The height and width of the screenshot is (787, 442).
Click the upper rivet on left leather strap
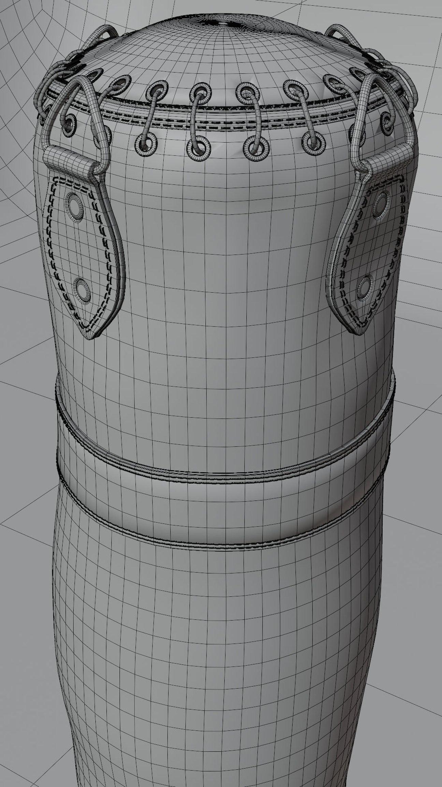(75, 206)
